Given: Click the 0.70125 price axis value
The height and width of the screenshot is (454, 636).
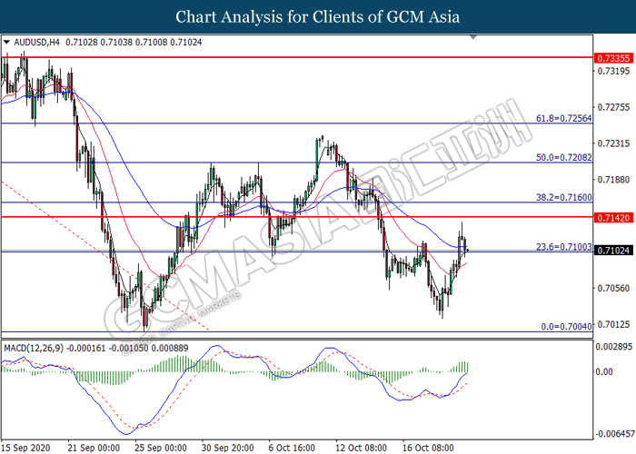Looking at the screenshot, I should (x=613, y=324).
